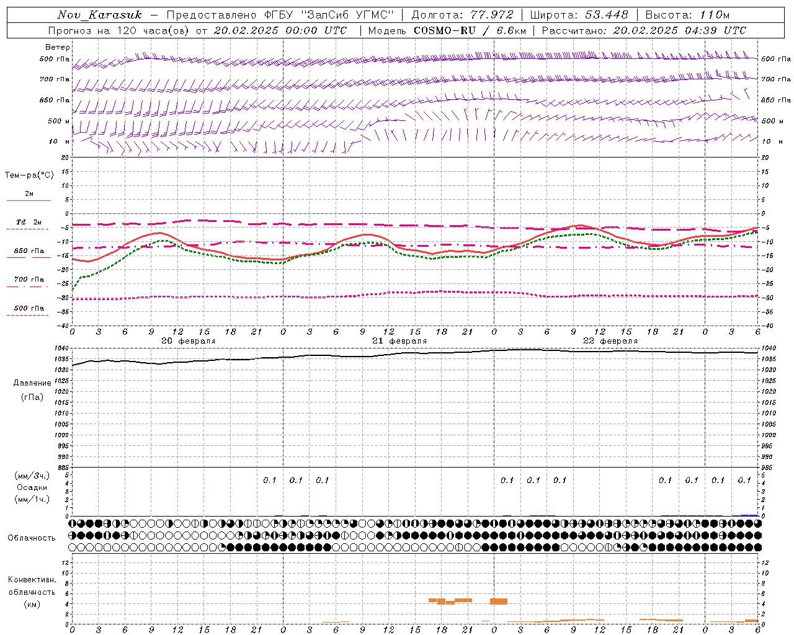This screenshot has width=794, height=635.
Task: Click 'Прогноз на 120 часа(ов)' header text
Action: pos(119,30)
